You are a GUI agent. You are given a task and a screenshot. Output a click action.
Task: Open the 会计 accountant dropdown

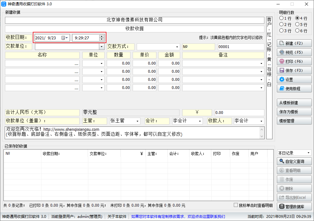tap(200, 121)
